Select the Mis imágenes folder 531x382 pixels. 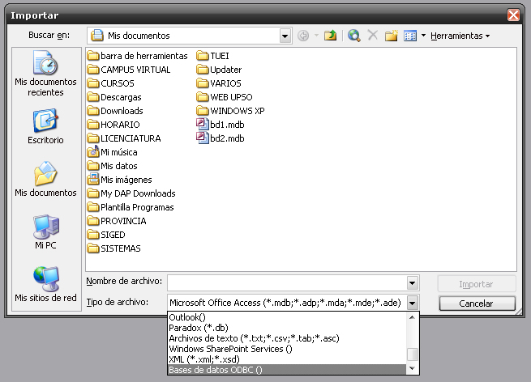click(119, 180)
